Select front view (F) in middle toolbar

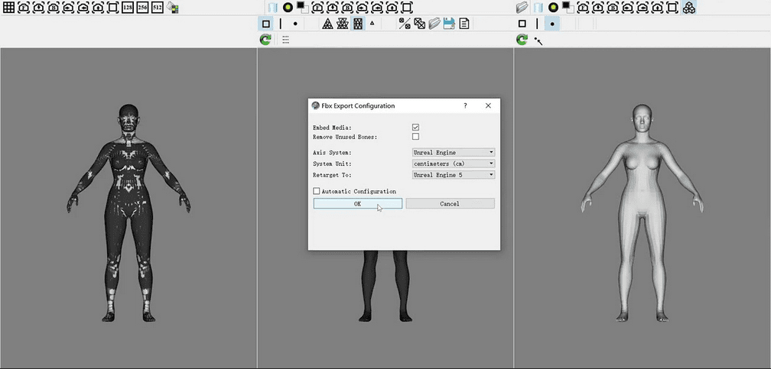click(x=317, y=8)
